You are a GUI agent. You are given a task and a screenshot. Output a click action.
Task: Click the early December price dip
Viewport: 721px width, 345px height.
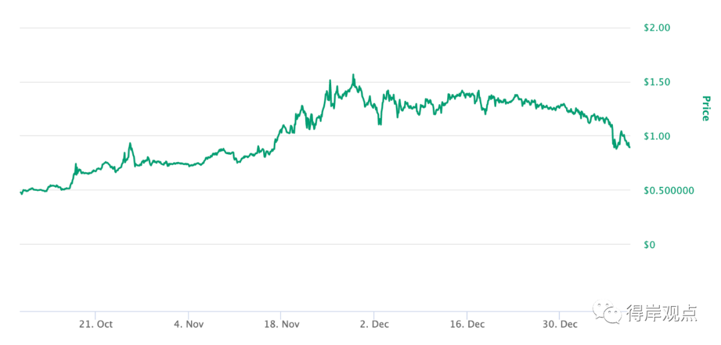click(x=379, y=123)
